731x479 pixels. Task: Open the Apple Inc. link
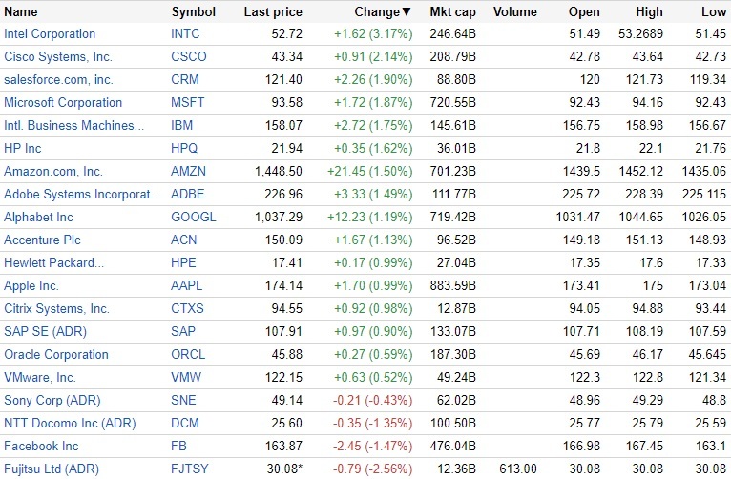[x=31, y=286]
